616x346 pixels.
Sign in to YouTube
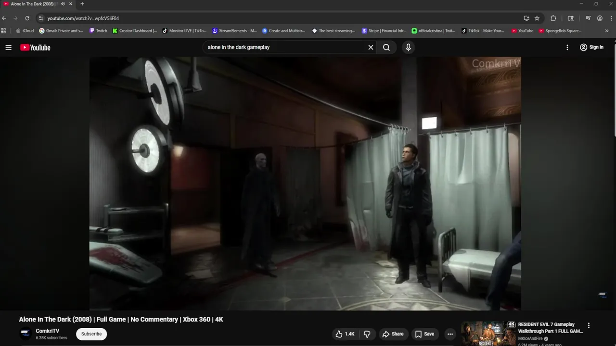pos(591,47)
